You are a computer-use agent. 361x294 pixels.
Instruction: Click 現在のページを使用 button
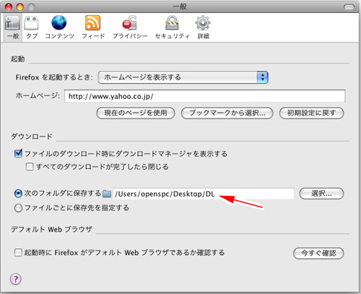coord(136,113)
